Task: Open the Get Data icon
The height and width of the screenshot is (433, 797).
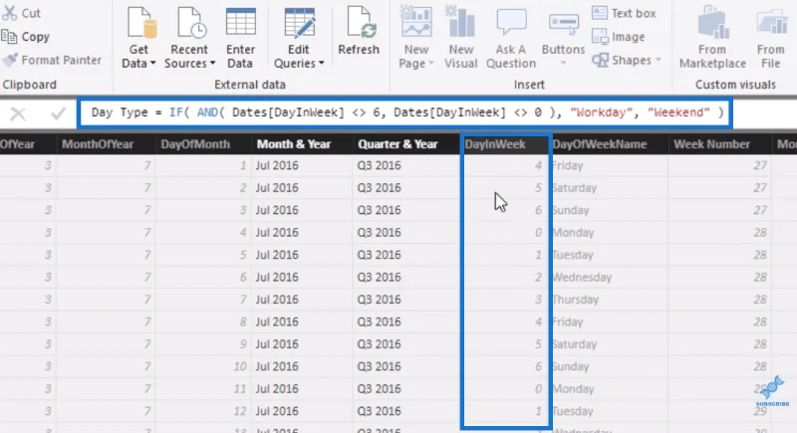Action: [140, 23]
